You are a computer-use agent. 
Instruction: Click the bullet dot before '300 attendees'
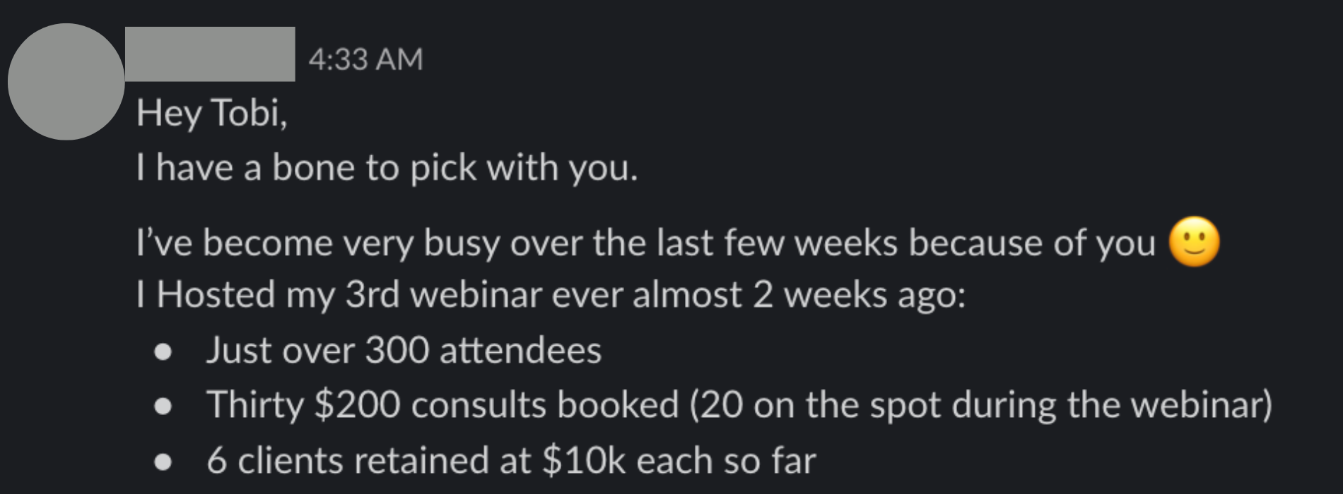(x=163, y=351)
